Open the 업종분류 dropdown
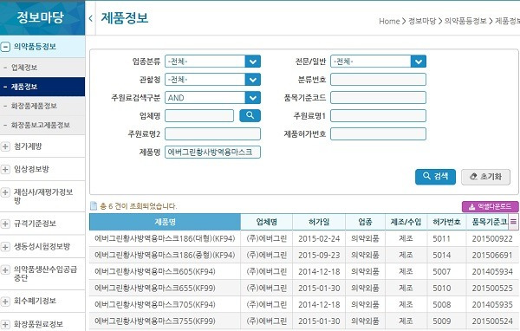 212,62
